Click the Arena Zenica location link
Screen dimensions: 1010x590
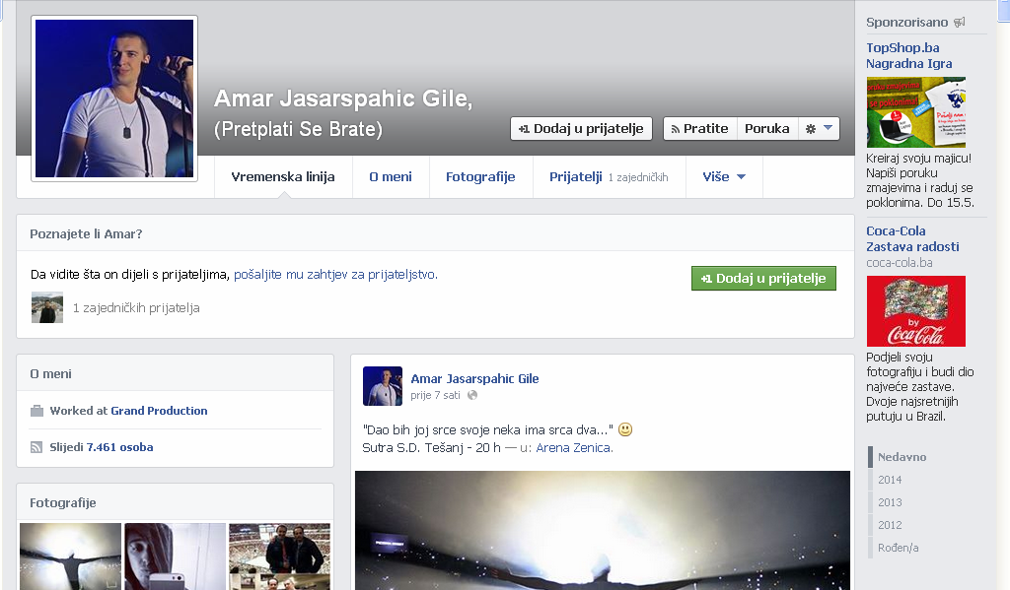573,448
